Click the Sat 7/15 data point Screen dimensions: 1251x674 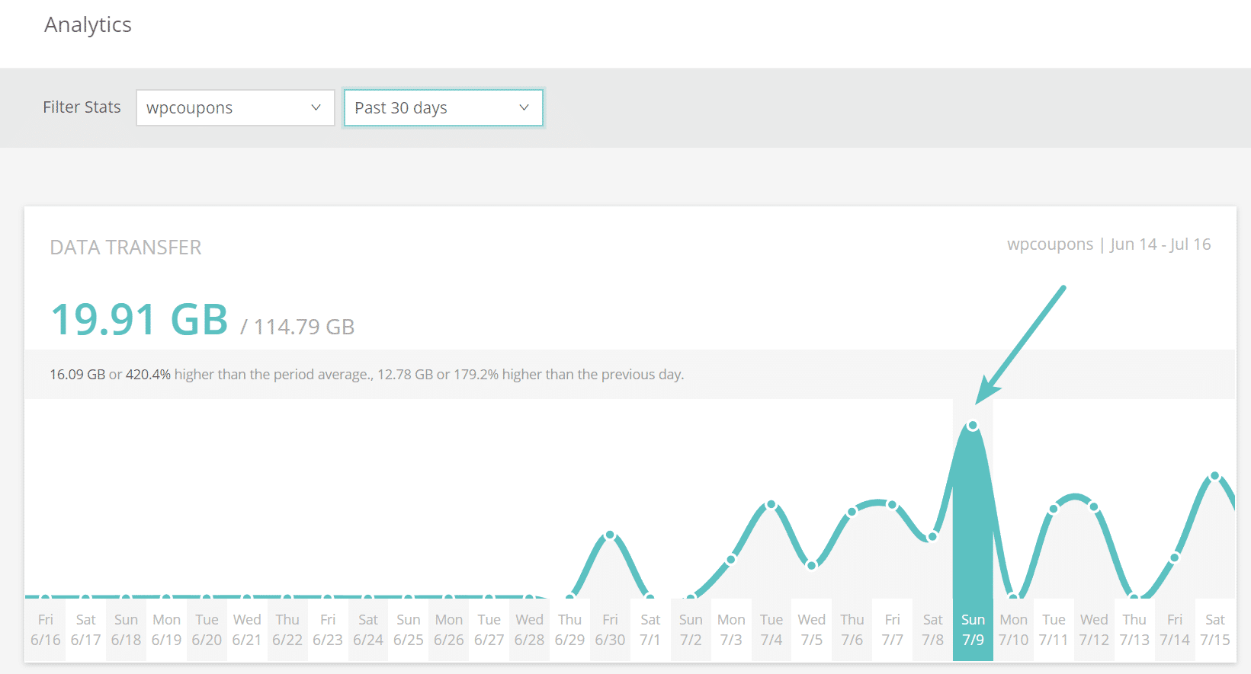pyautogui.click(x=1214, y=476)
